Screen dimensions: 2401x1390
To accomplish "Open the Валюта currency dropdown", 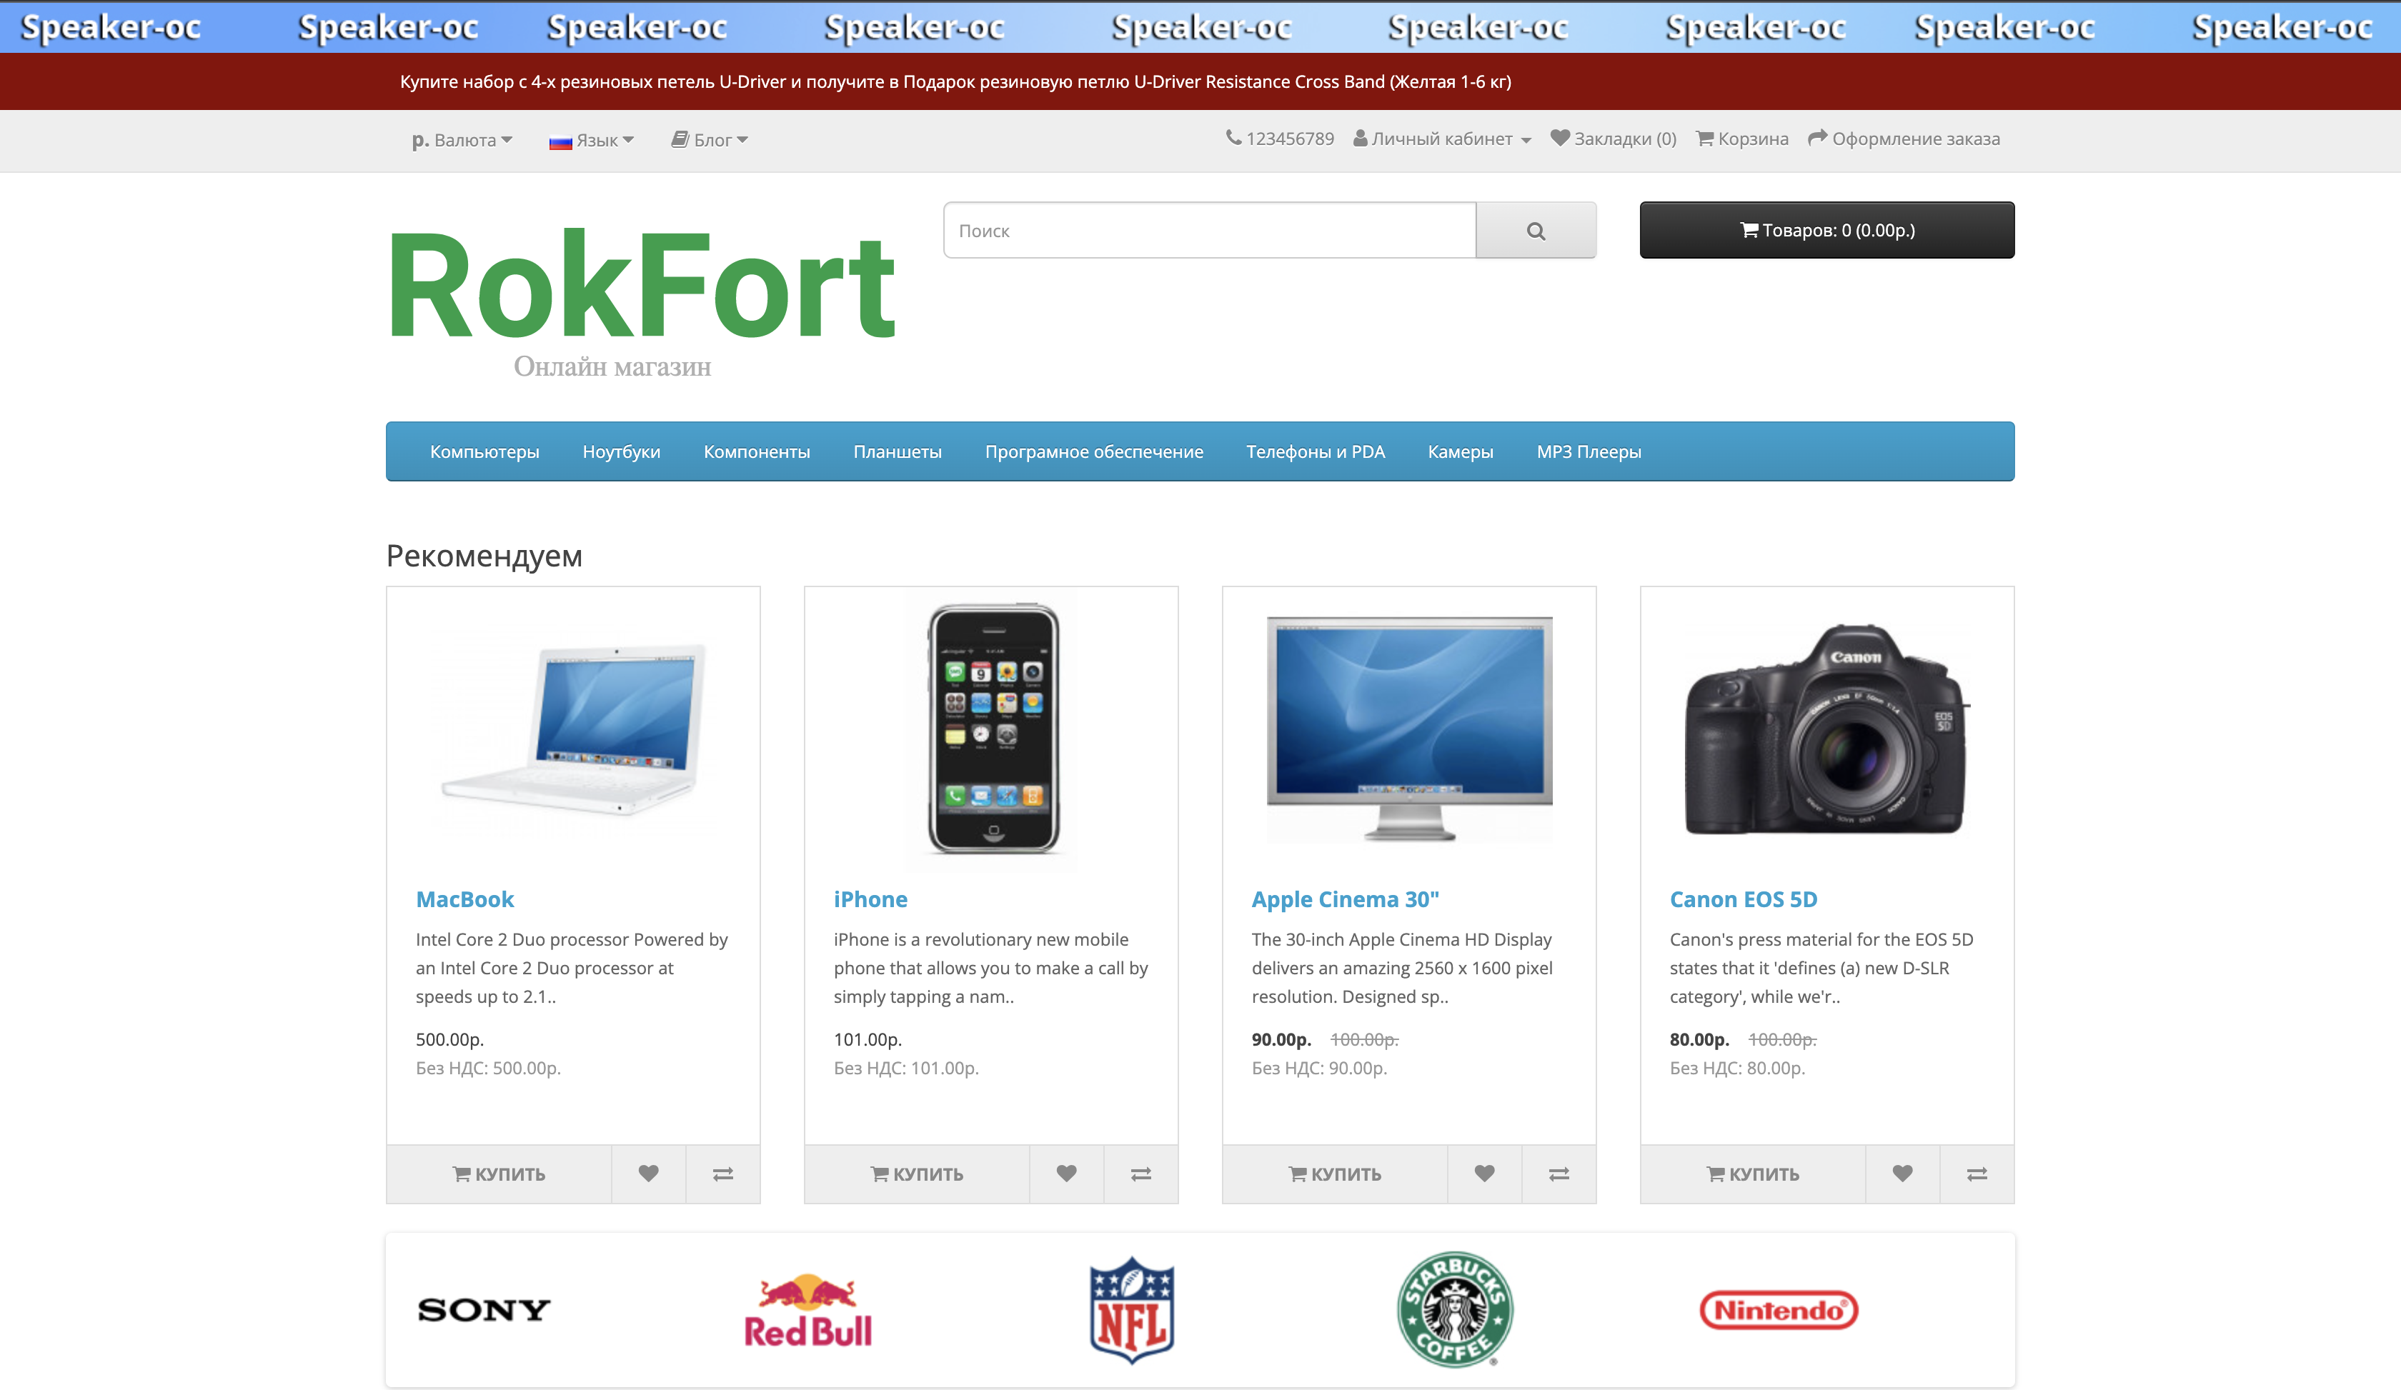I will [462, 140].
